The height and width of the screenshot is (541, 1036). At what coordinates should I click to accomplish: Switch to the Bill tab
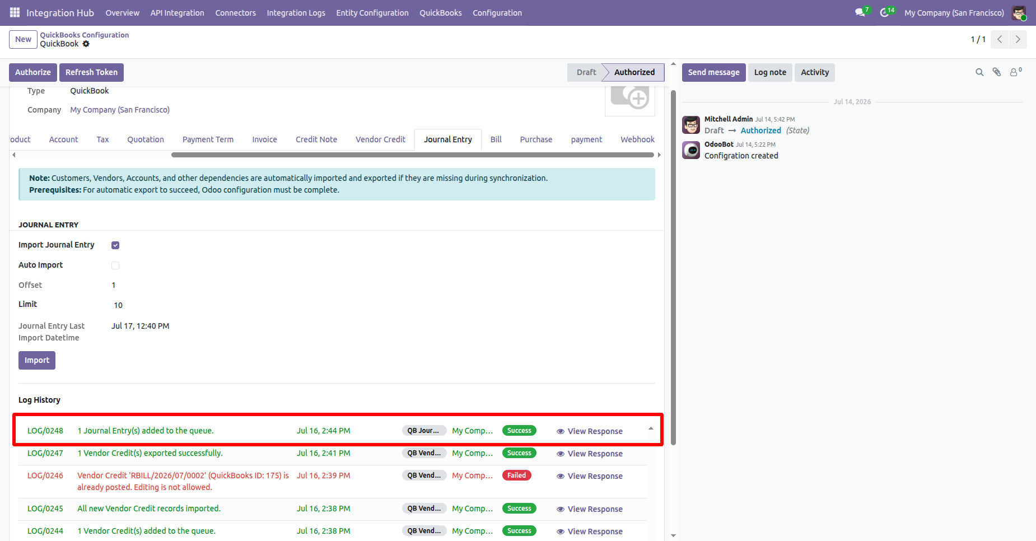click(496, 139)
